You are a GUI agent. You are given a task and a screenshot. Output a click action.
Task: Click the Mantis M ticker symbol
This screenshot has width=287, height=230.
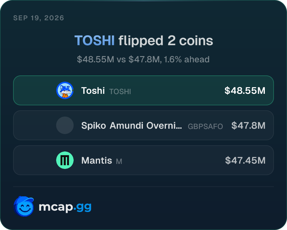coord(119,161)
